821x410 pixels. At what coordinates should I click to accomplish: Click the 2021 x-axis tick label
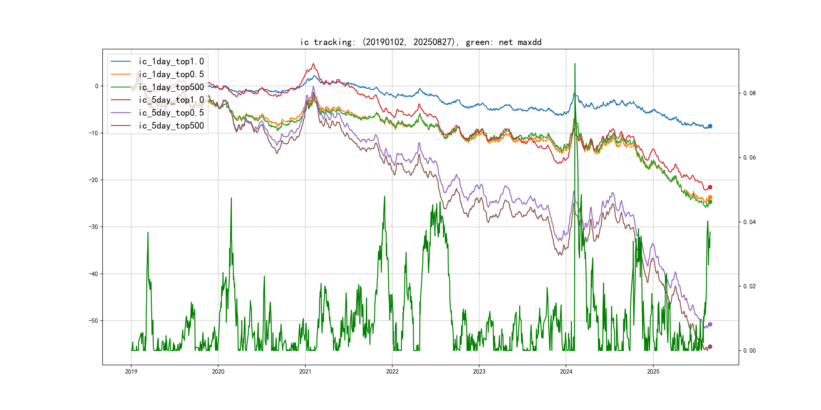[x=305, y=372]
